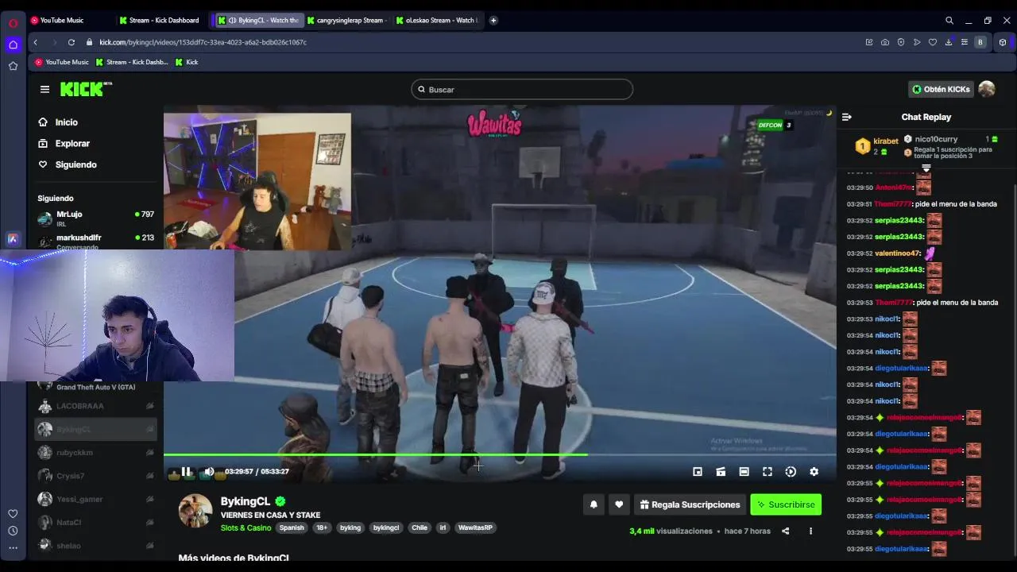Click kirabet top gifter entry
The image size is (1017, 572).
pyautogui.click(x=877, y=146)
